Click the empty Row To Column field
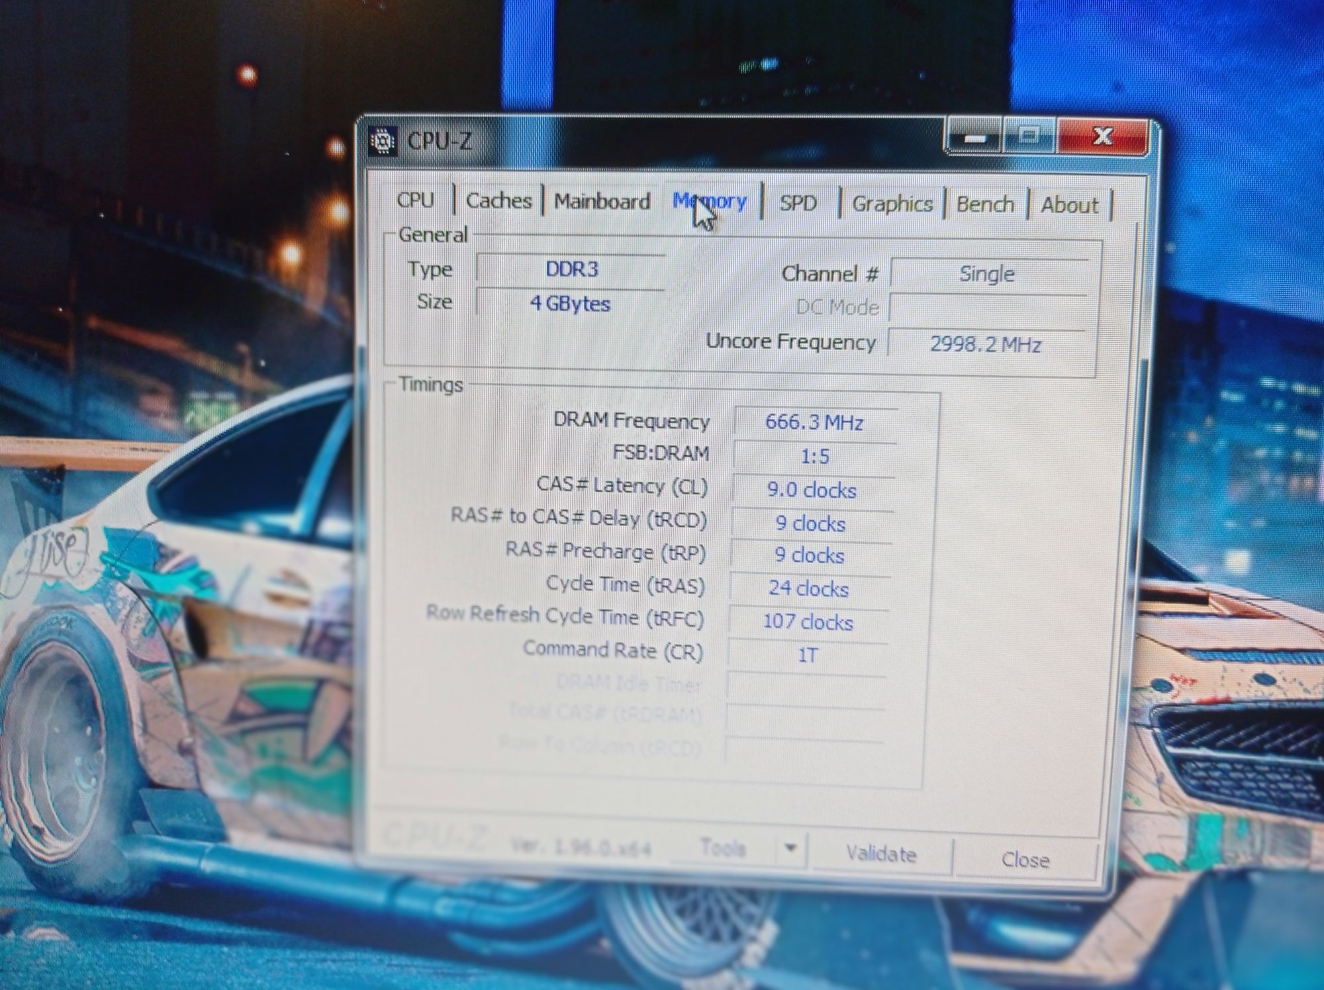The width and height of the screenshot is (1324, 990). click(804, 750)
